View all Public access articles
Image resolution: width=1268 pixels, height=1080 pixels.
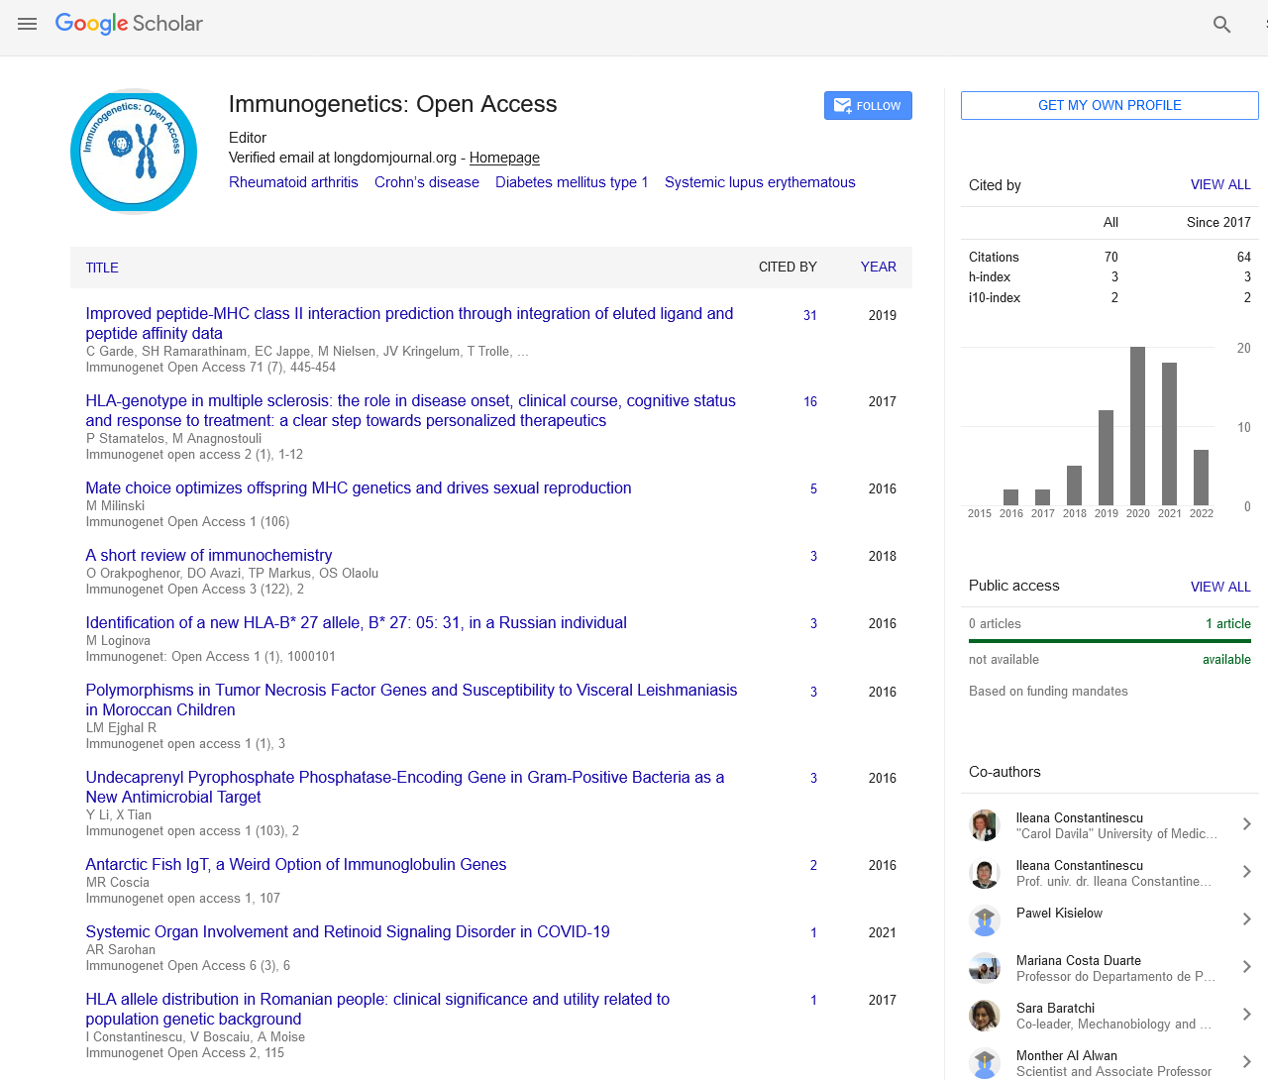pyautogui.click(x=1219, y=587)
